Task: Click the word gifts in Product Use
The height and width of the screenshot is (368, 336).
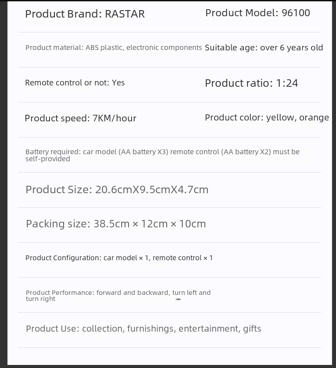Action: (252, 329)
